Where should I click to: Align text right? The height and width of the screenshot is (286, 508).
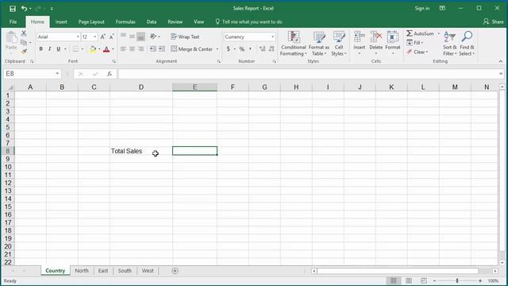coord(141,49)
